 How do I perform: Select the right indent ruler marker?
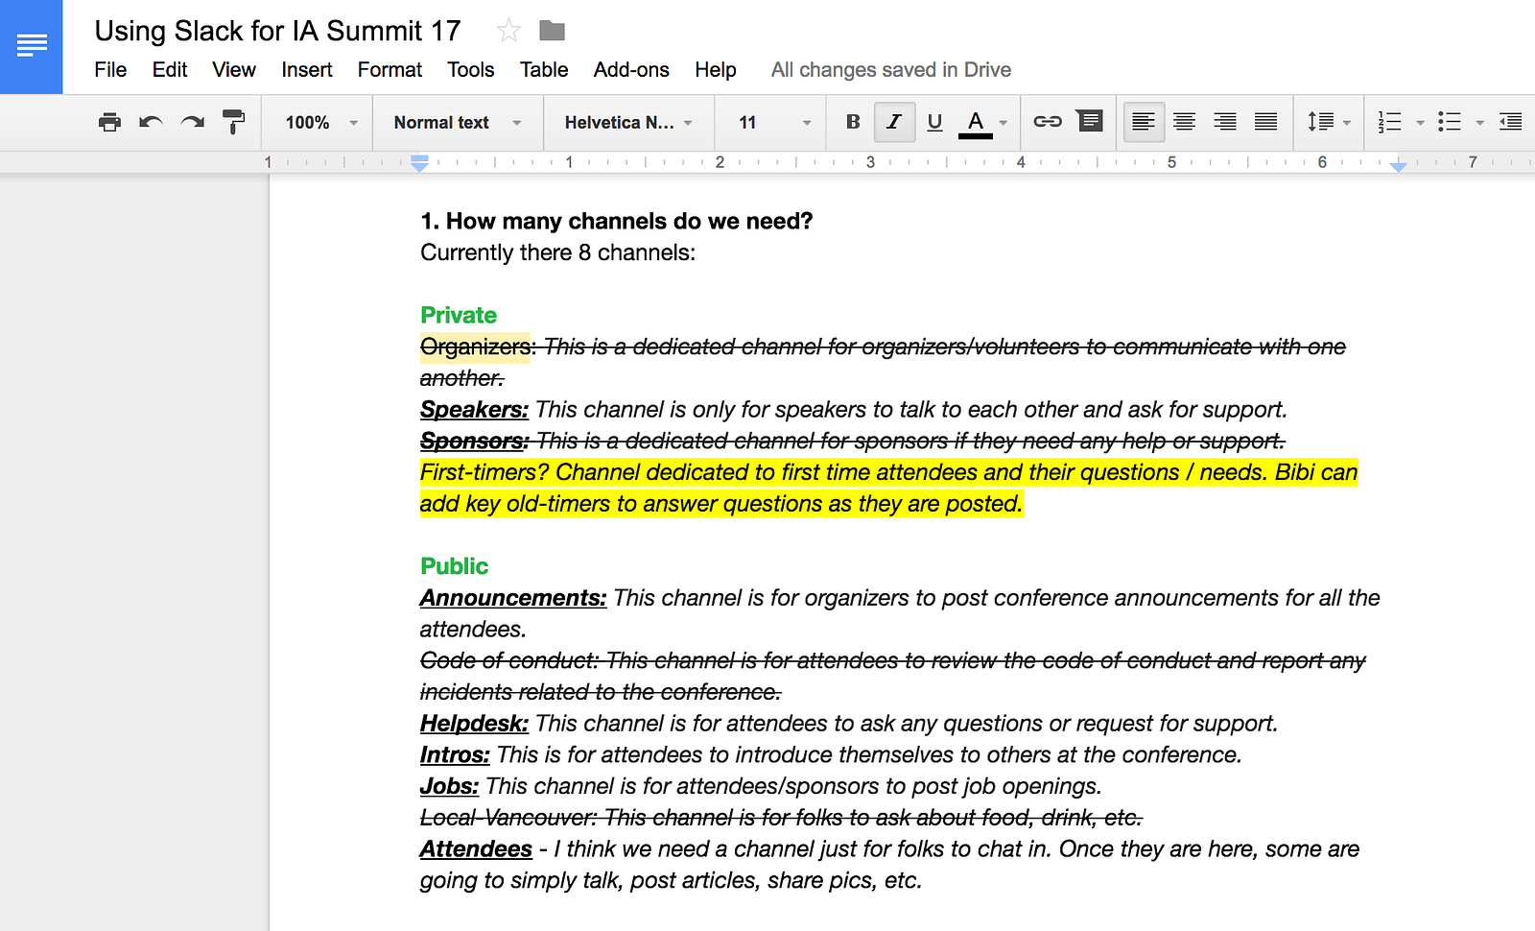(1399, 166)
